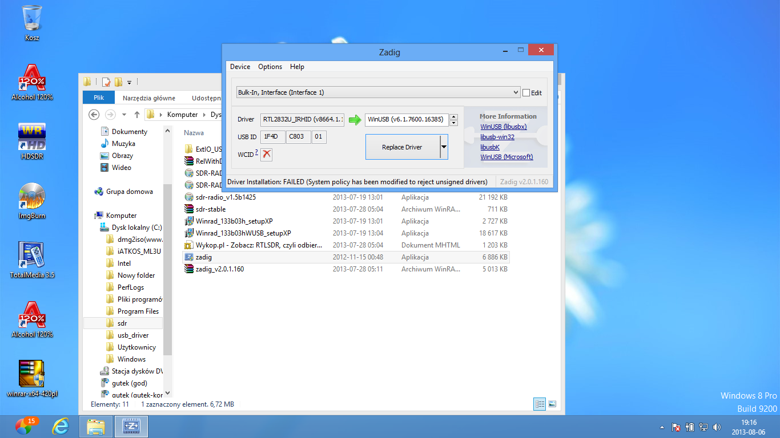Click the green arrow between driver fields
Image resolution: width=780 pixels, height=438 pixels.
tap(355, 120)
